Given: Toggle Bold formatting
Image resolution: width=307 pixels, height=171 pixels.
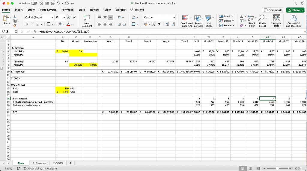Looking at the screenshot, I should pyautogui.click(x=27, y=24).
